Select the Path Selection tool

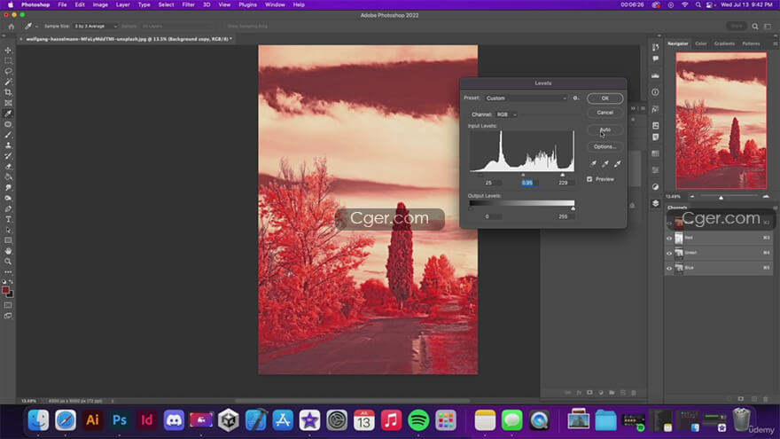8,230
